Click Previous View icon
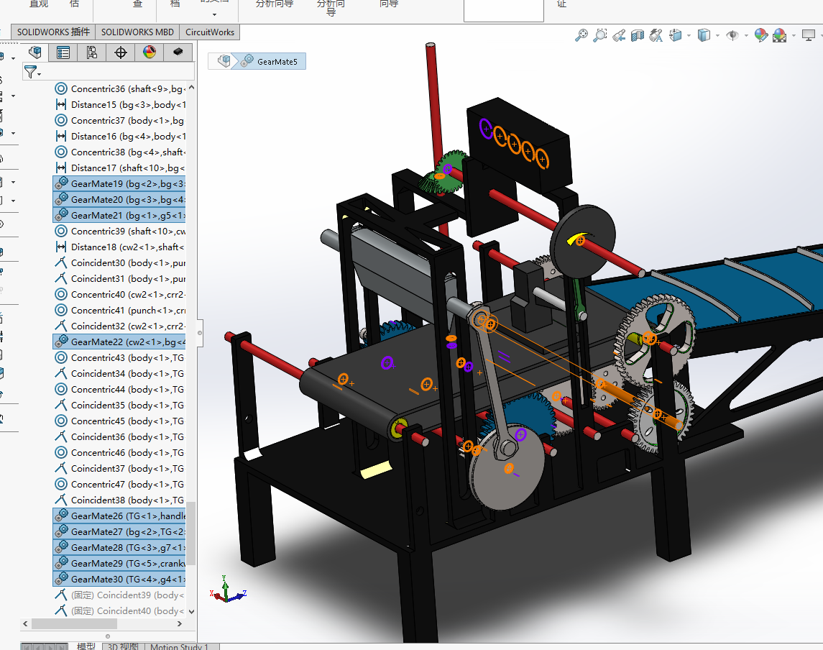 click(619, 35)
